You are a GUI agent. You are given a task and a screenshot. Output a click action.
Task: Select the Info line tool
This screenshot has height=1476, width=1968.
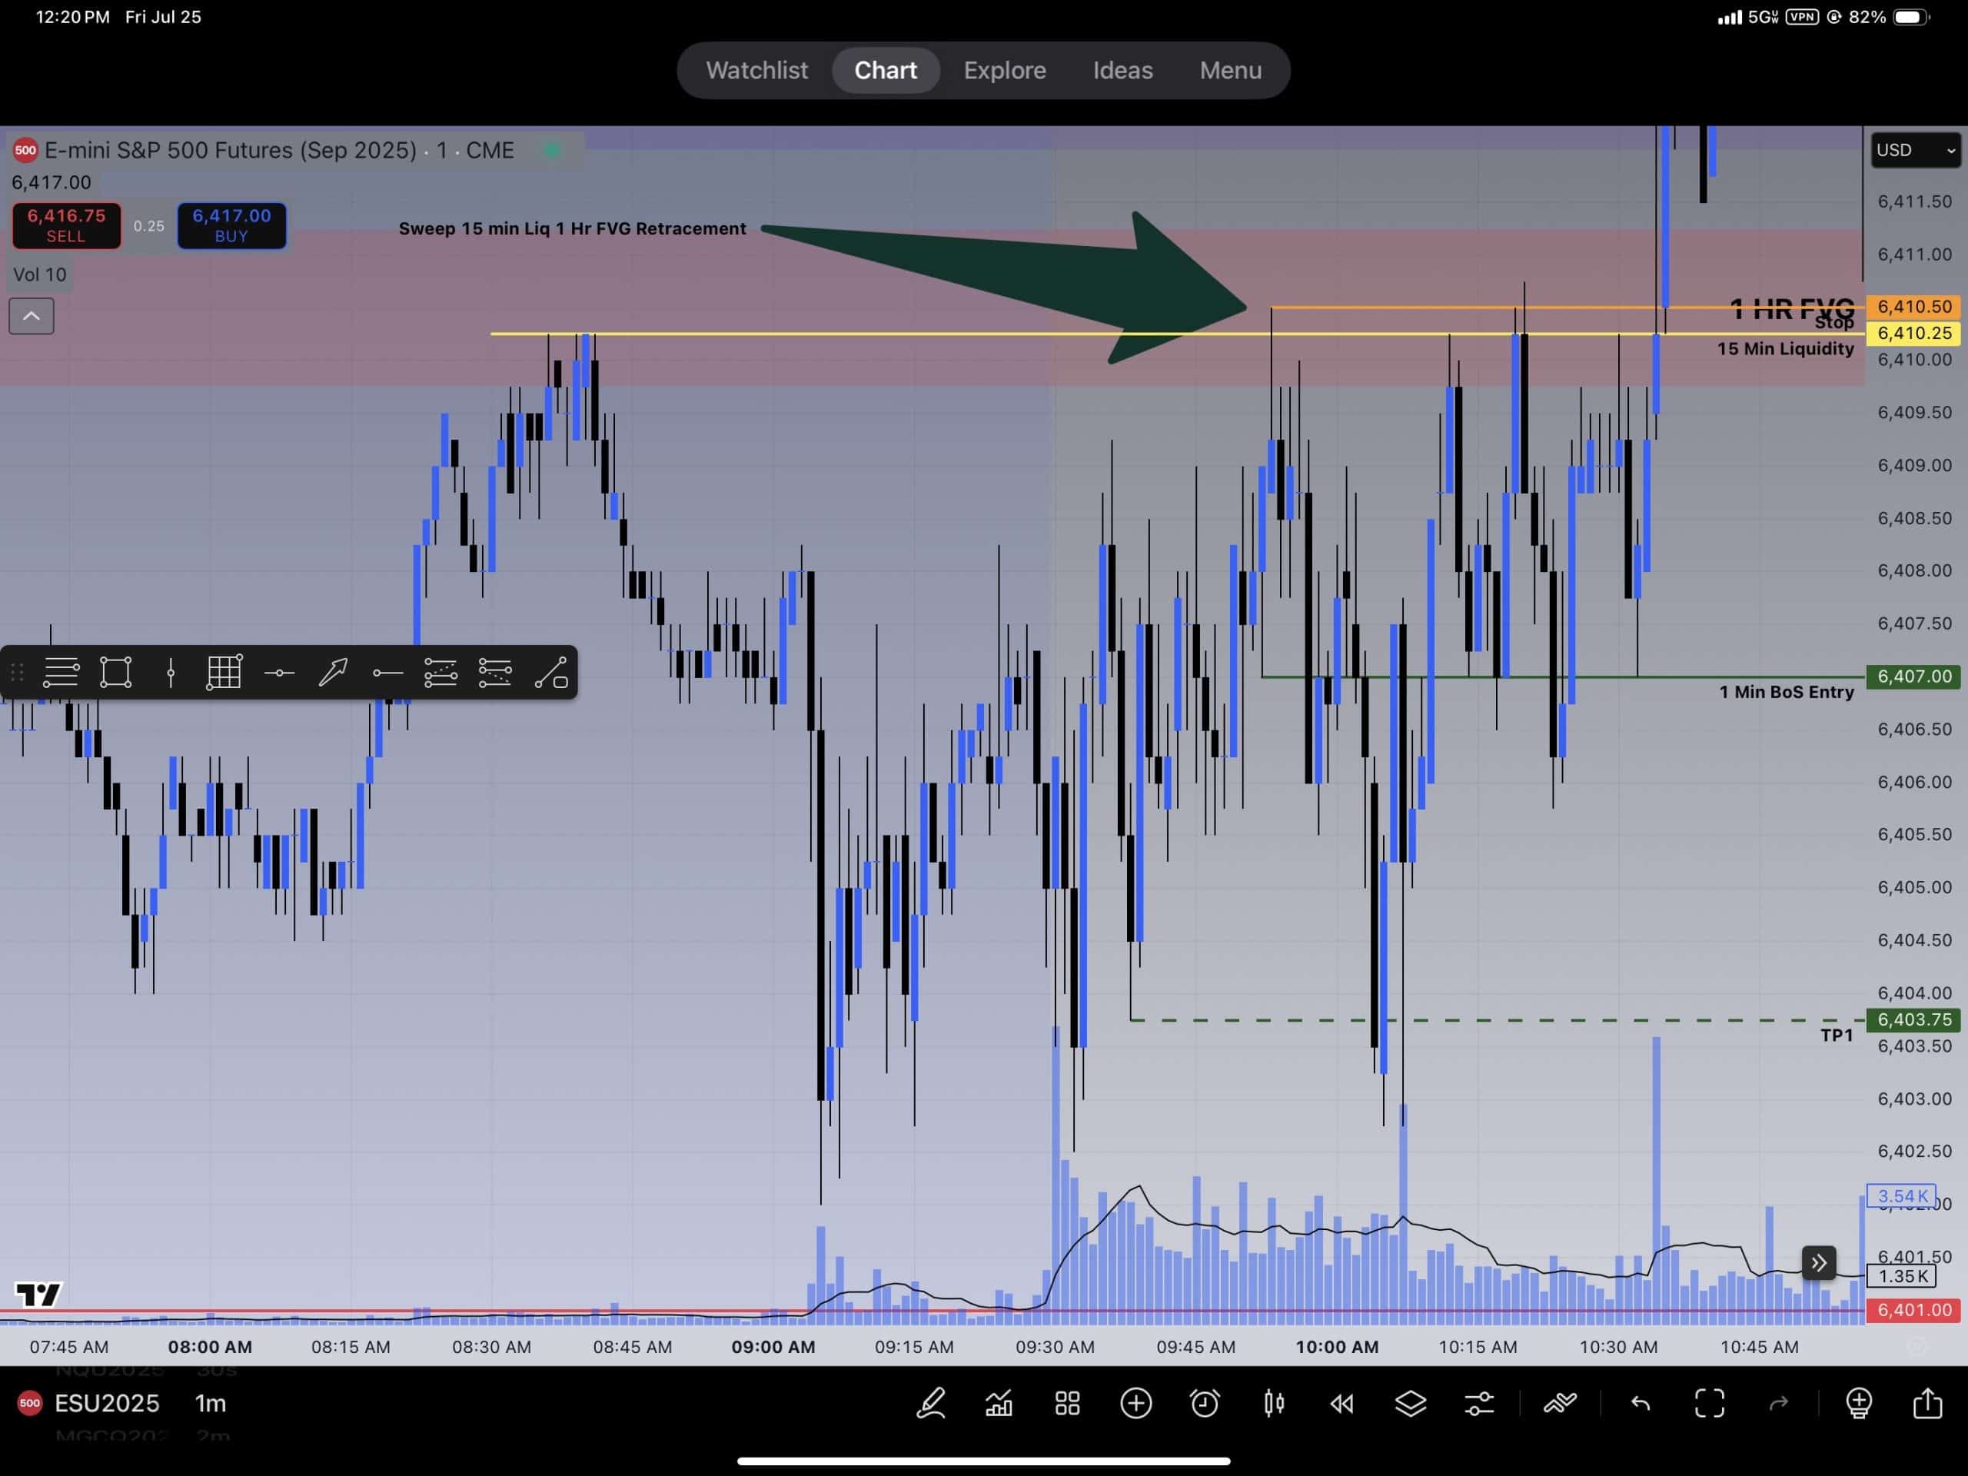[x=550, y=673]
